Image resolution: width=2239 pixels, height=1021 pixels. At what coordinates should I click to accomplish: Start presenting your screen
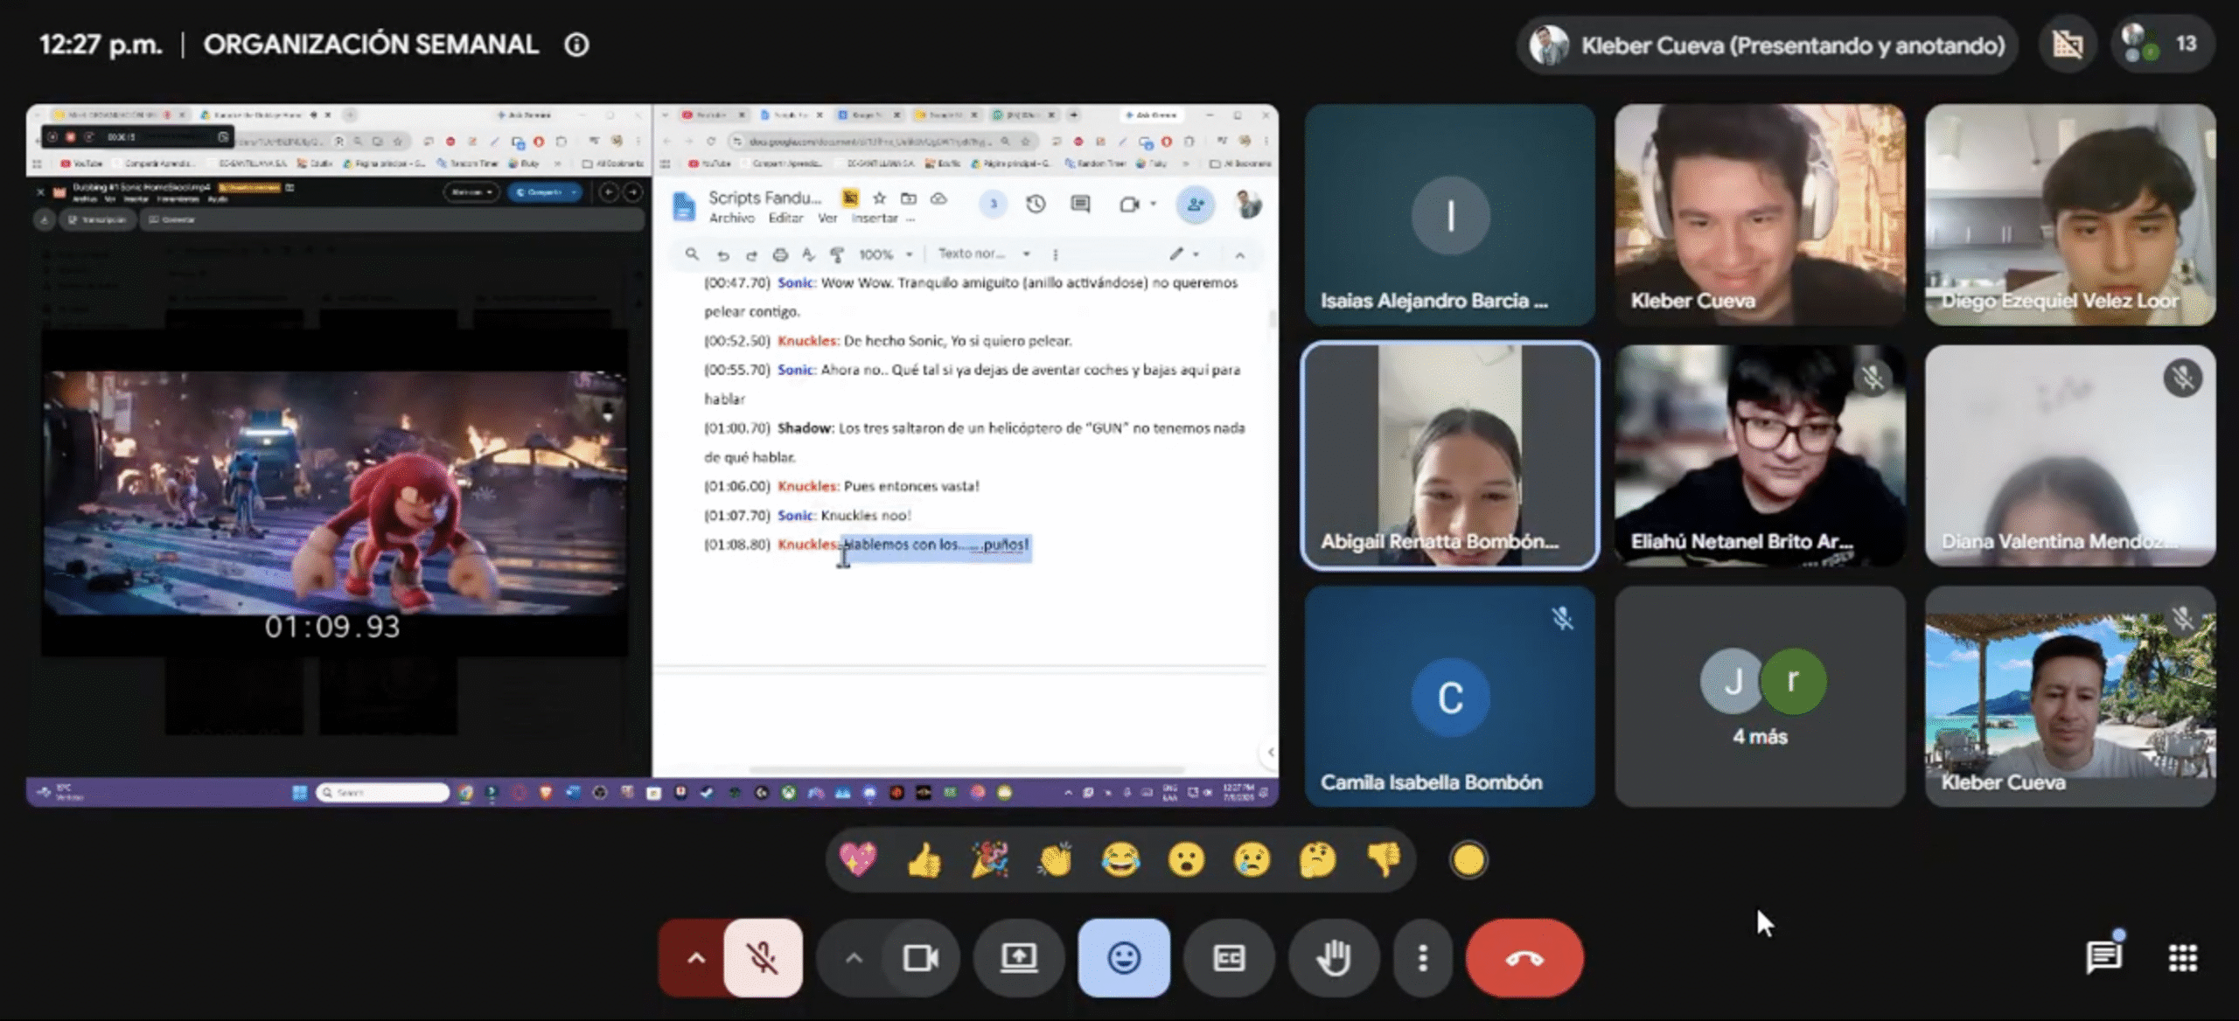(x=1019, y=958)
